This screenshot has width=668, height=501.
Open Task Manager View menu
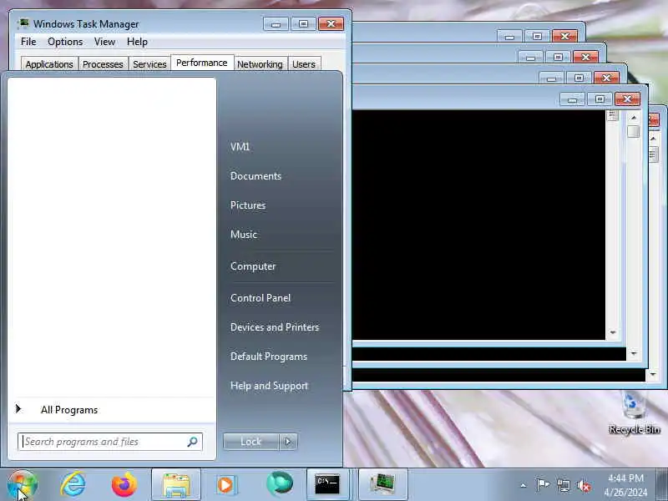coord(105,42)
